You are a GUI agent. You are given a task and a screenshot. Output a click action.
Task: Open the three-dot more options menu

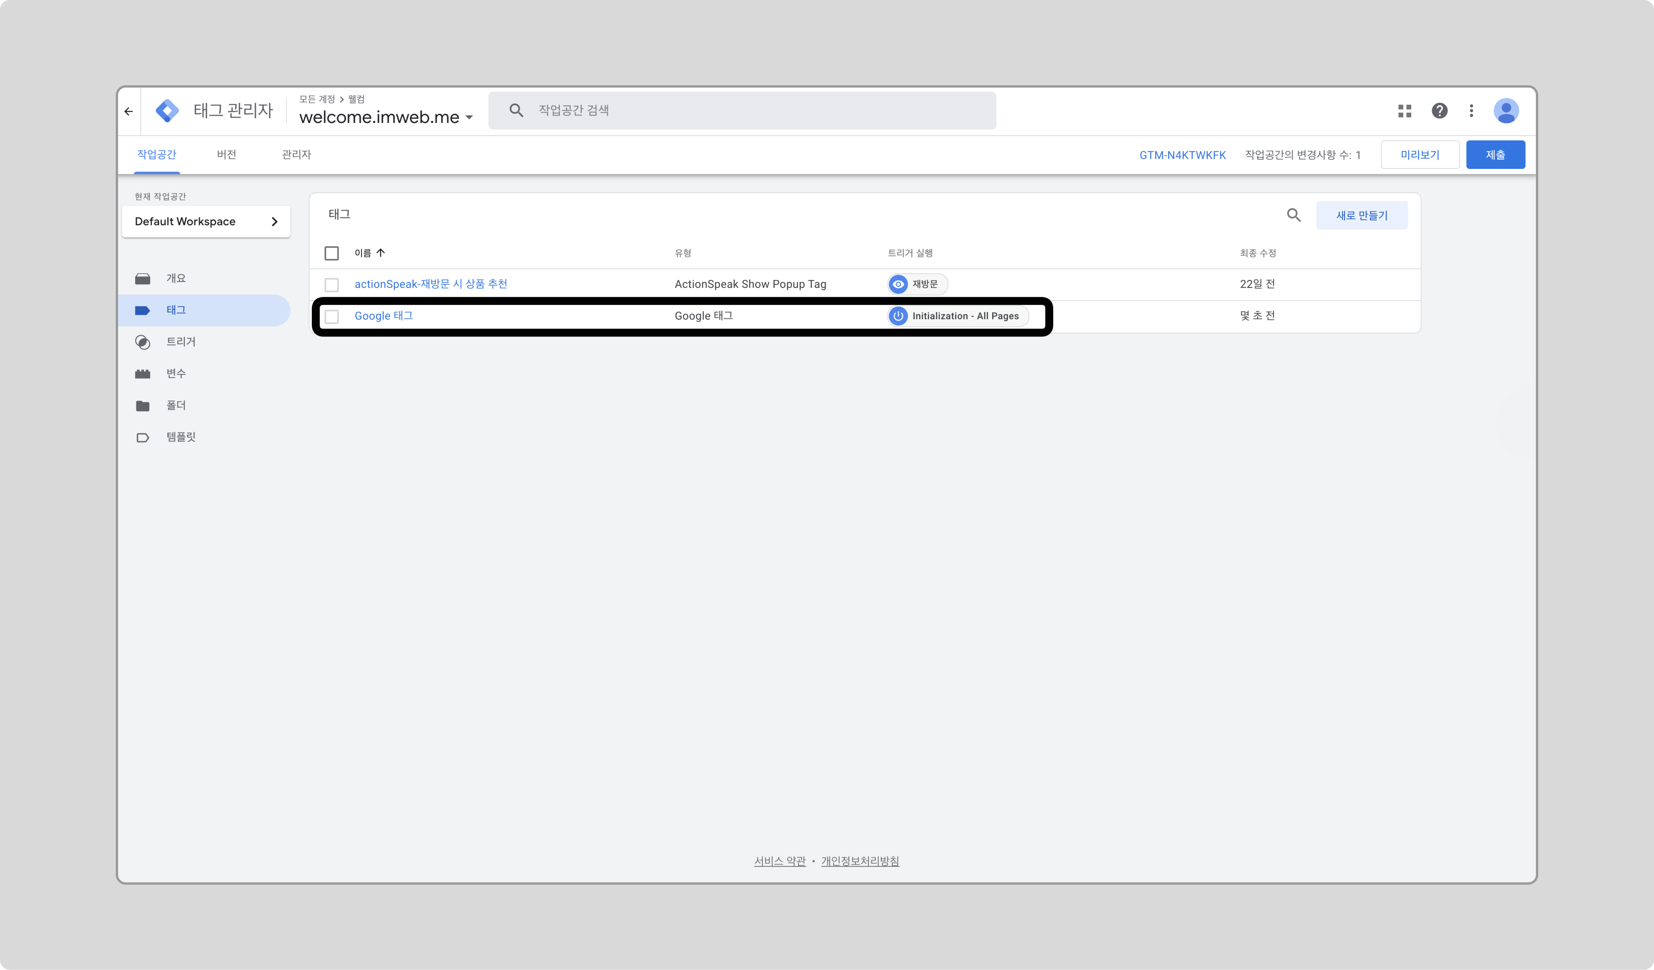tap(1471, 111)
